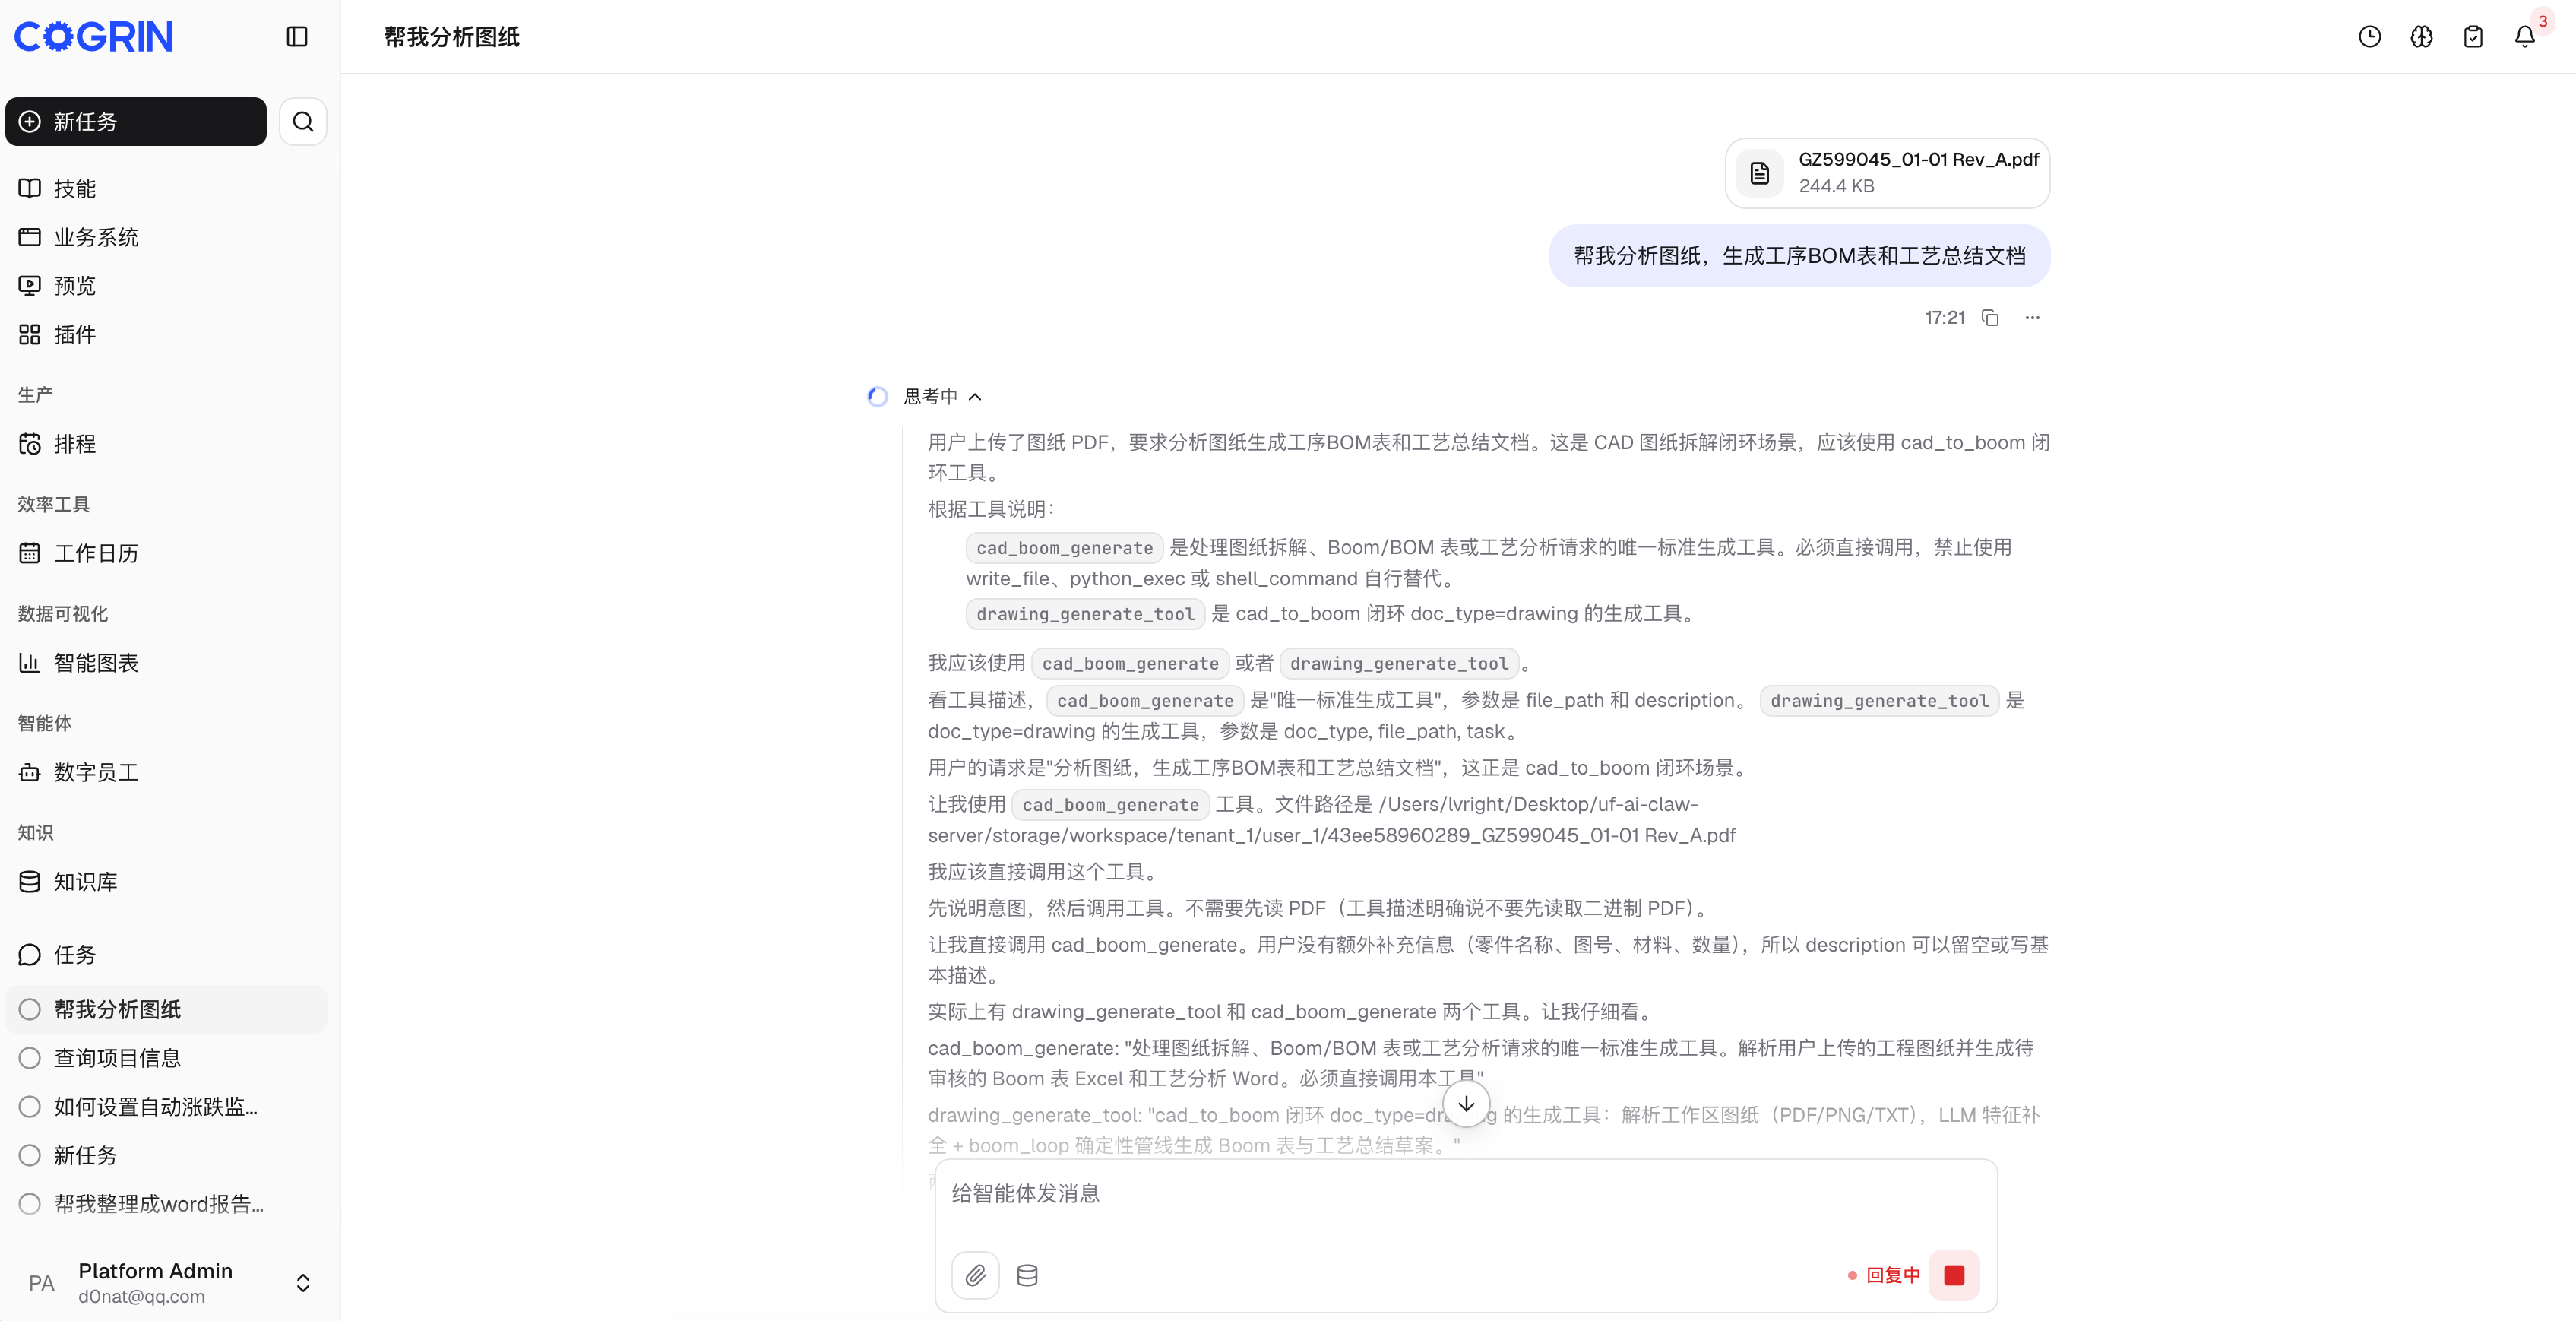This screenshot has height=1321, width=2576.
Task: Open 排程 scheduling
Action: point(166,444)
